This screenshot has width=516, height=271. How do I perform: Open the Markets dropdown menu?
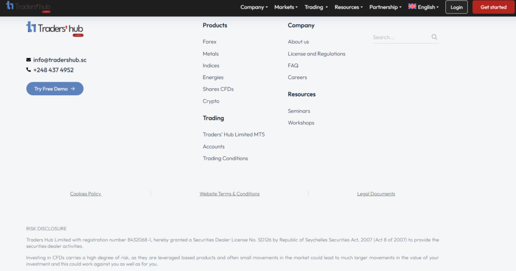tap(286, 7)
